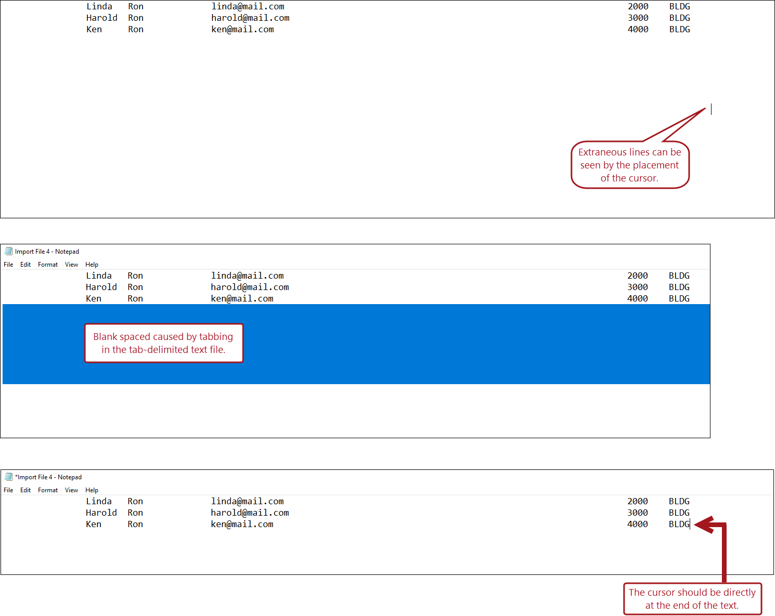Image resolution: width=775 pixels, height=616 pixels.
Task: Open Edit menu in the middle Notepad window
Action: tap(26, 265)
